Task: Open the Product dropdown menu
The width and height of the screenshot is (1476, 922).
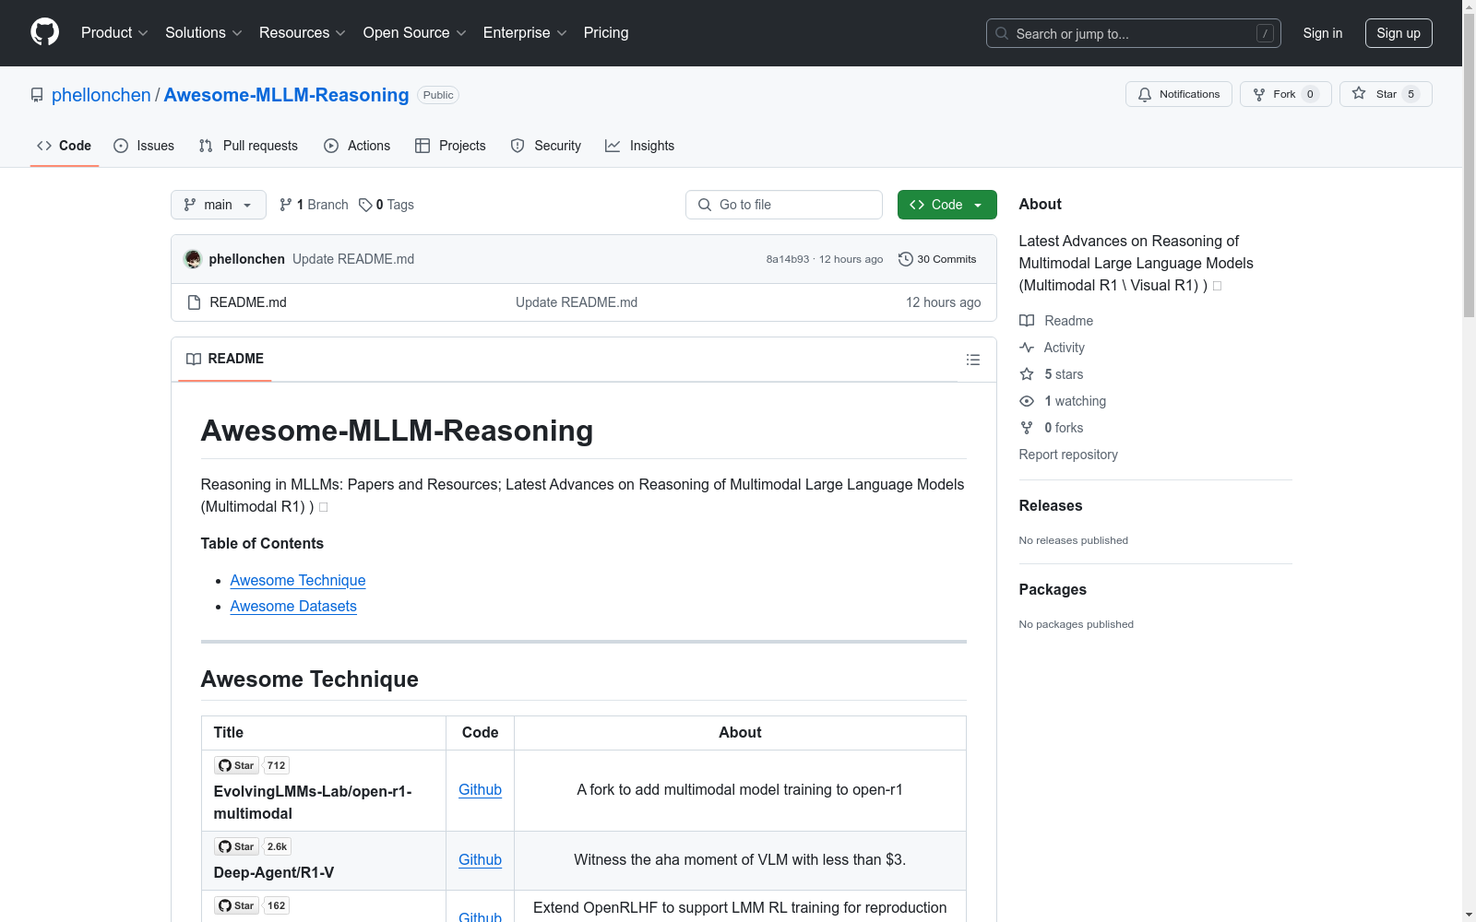Action: [114, 32]
